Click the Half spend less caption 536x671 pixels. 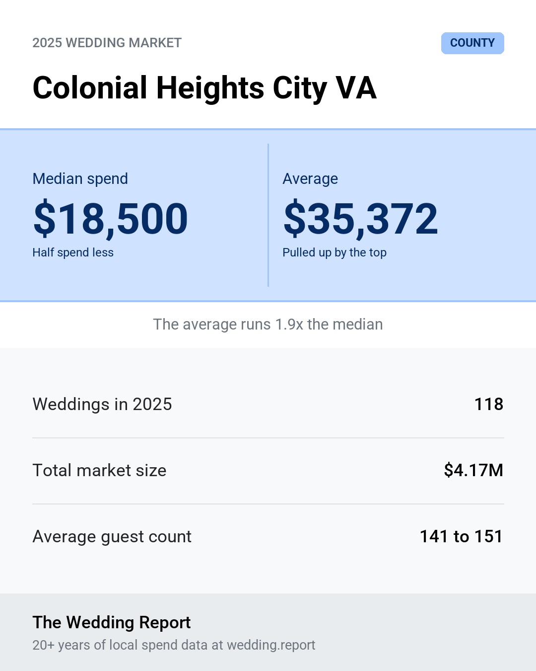pyautogui.click(x=73, y=252)
